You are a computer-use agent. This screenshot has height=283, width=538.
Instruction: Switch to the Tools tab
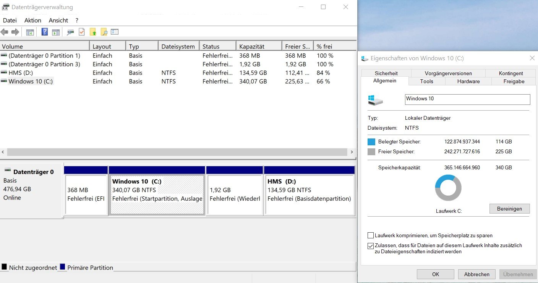click(427, 81)
